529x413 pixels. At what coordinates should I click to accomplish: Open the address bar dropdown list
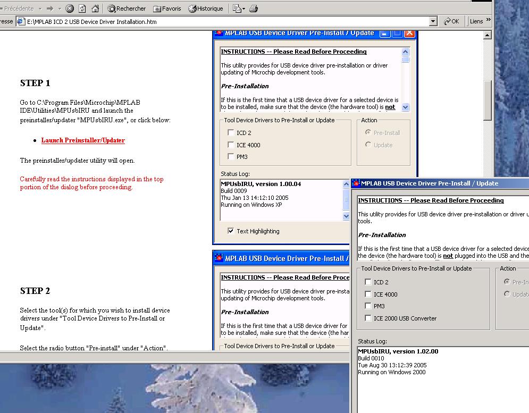433,22
